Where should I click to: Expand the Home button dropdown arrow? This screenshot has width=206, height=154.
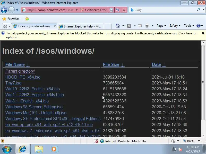(x=123, y=26)
